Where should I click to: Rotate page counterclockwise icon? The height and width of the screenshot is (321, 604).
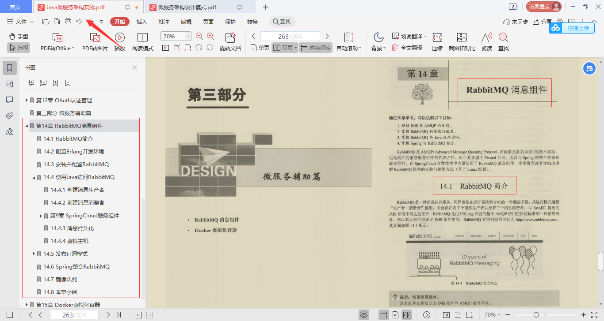(199, 48)
